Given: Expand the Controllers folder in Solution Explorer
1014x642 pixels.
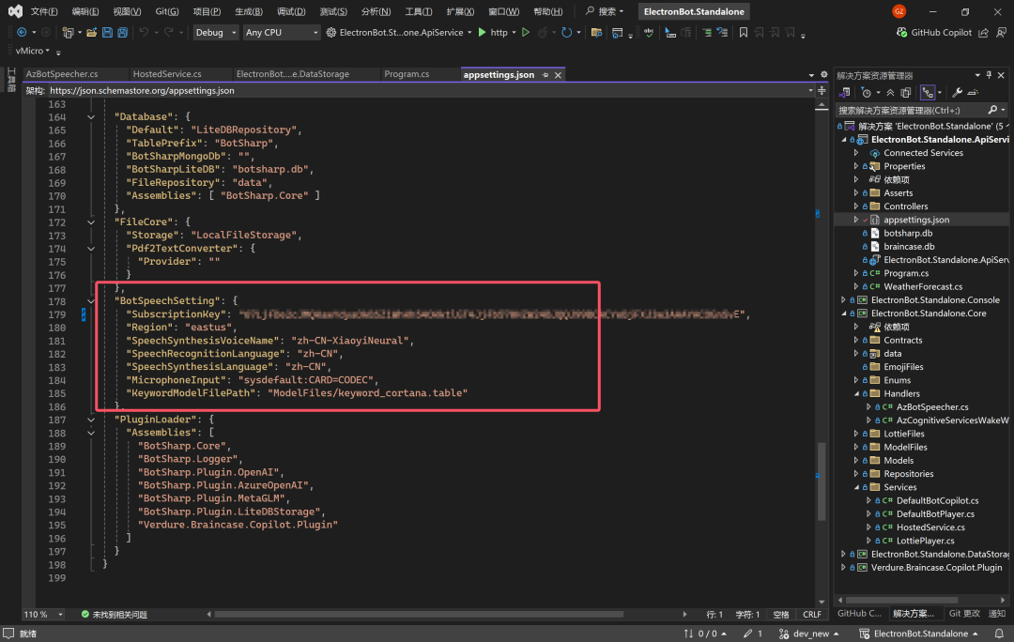Looking at the screenshot, I should tap(856, 206).
